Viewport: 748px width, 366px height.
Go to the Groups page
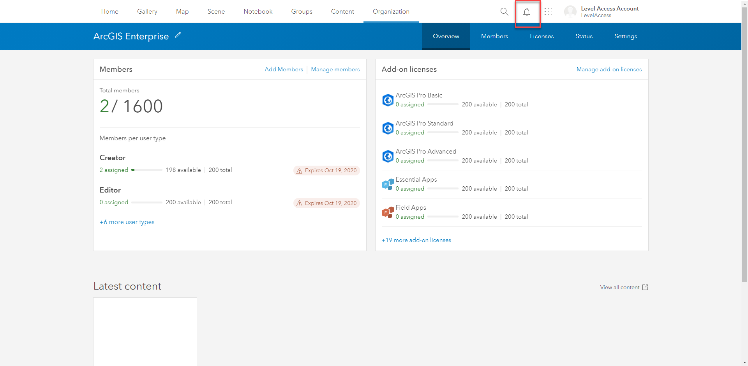pyautogui.click(x=302, y=11)
